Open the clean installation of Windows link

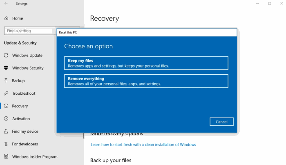(x=143, y=145)
